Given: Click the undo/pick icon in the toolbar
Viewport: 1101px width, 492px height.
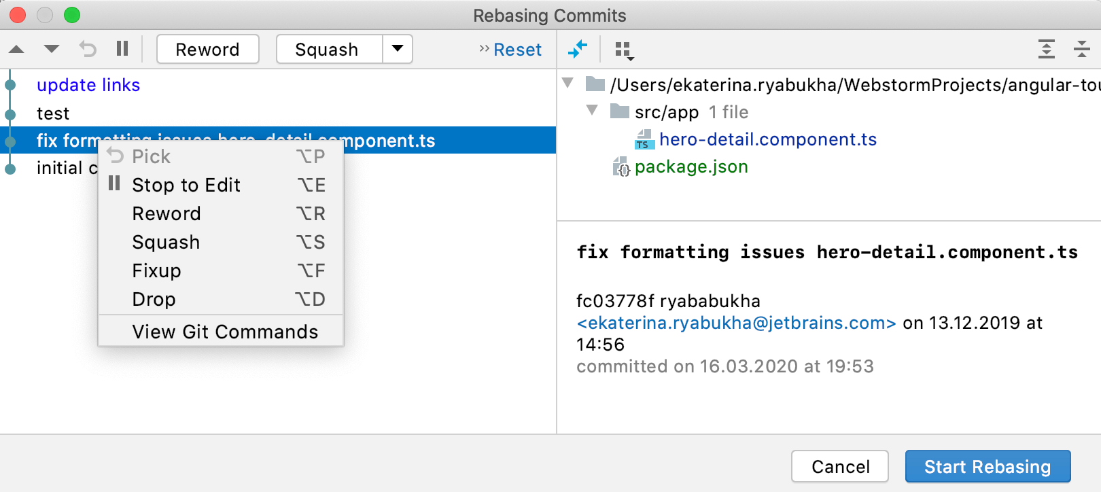Looking at the screenshot, I should 88,49.
